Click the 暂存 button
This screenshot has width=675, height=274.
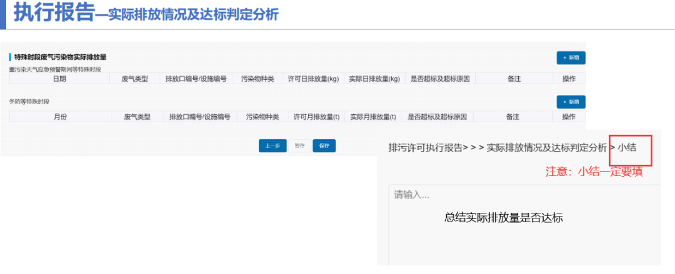click(299, 146)
